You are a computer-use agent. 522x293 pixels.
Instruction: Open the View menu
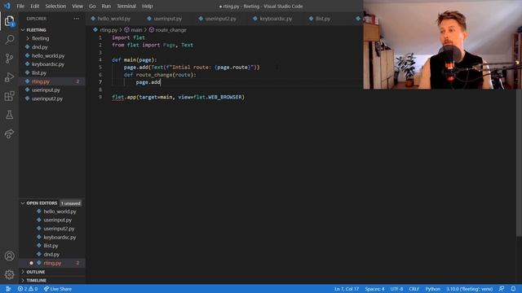(77, 6)
